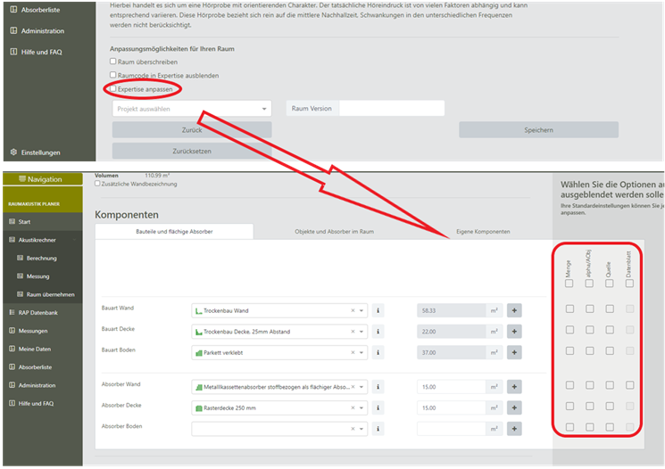Tick the Raum überschreiben checkbox
665x469 pixels.
click(x=113, y=62)
